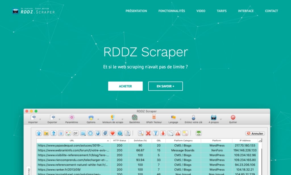The width and height of the screenshot is (291, 175).
Task: Click the blue funnel filter icon
Action: pyautogui.click(x=155, y=133)
